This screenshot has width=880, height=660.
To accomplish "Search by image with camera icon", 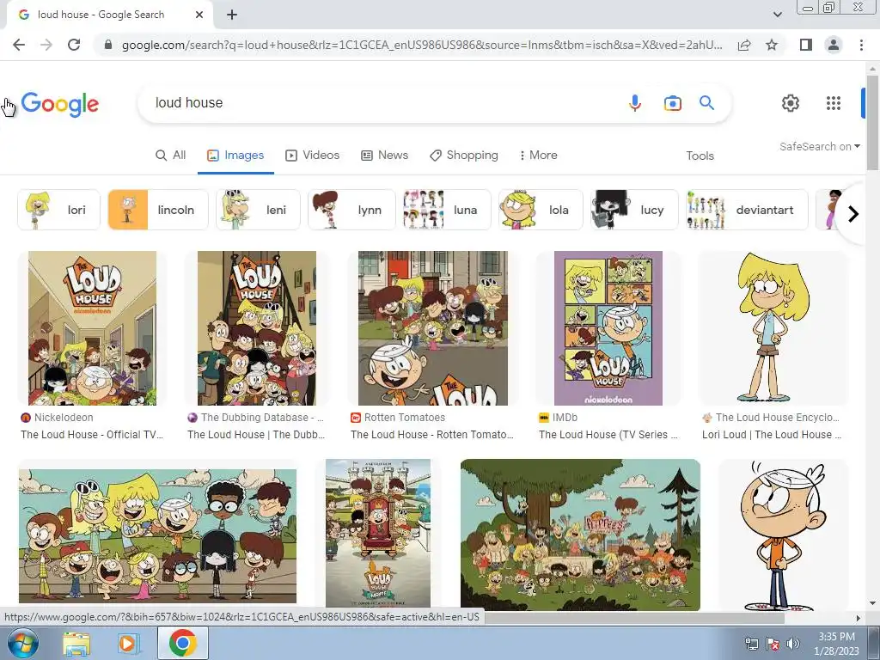I will pyautogui.click(x=672, y=103).
